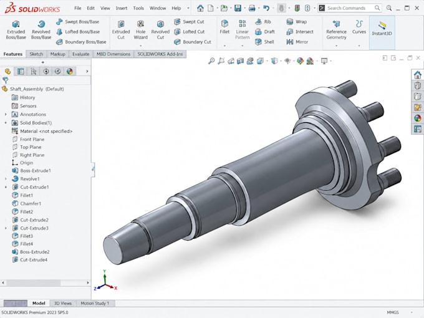The image size is (424, 318).
Task: Click the MMGS unit system indicator
Action: click(393, 312)
